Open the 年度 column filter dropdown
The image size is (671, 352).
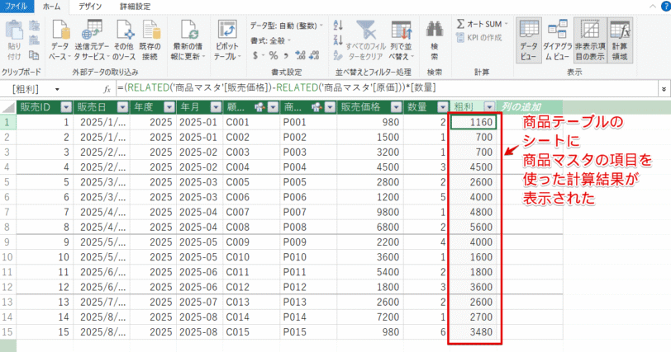(x=169, y=107)
